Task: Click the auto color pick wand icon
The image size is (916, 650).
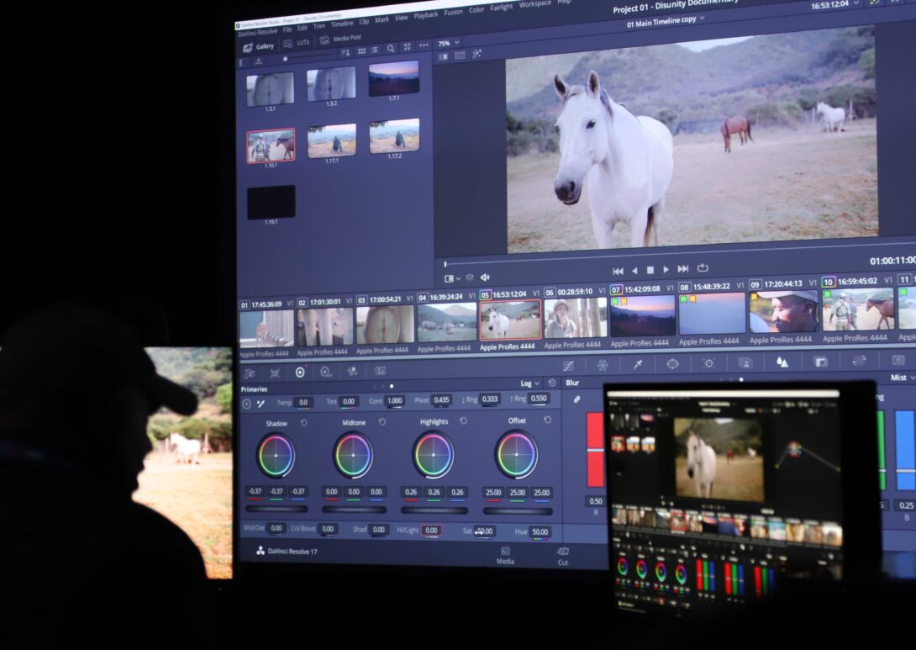Action: click(x=261, y=404)
